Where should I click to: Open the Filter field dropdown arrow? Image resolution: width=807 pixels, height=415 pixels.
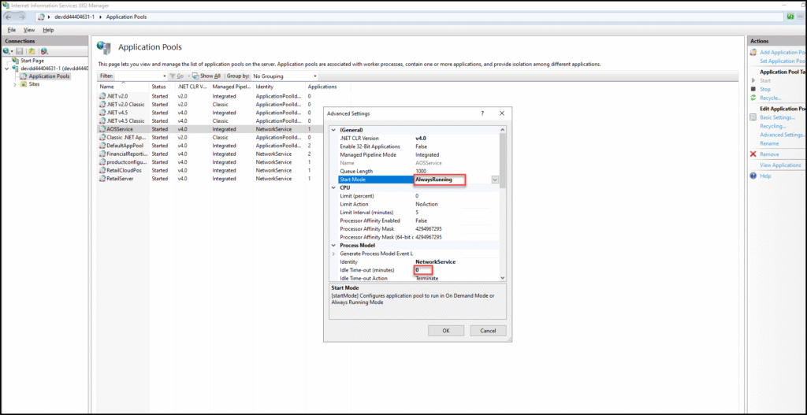tap(165, 76)
